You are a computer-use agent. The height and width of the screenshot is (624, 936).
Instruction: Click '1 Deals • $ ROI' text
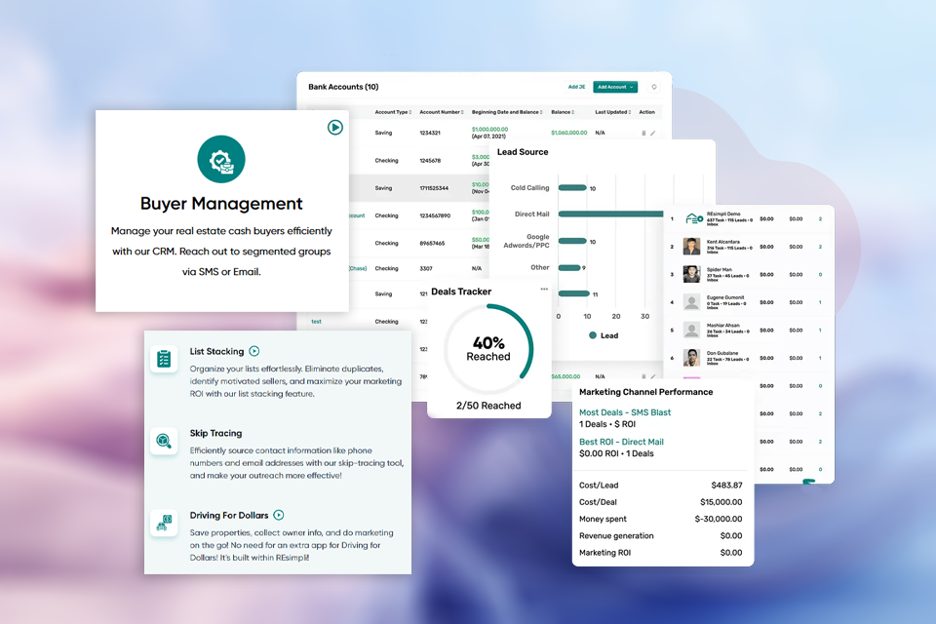pyautogui.click(x=607, y=424)
